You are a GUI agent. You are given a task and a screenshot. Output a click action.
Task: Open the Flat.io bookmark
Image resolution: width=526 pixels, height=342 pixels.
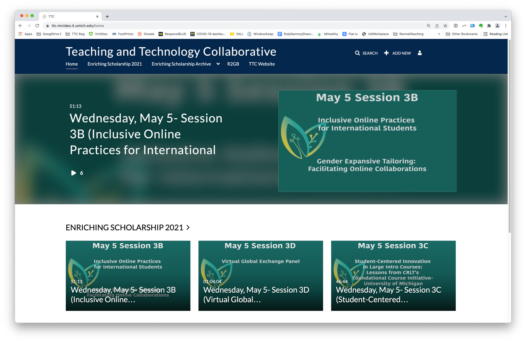[350, 34]
